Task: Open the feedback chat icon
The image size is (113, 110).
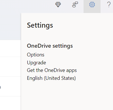Action: click(x=75, y=5)
